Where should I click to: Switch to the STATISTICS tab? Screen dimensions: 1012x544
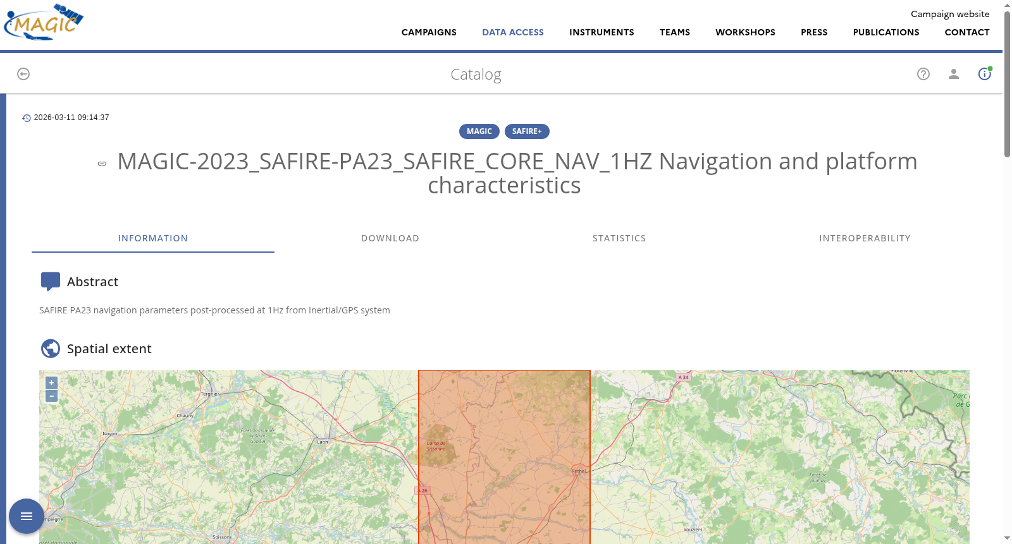619,238
